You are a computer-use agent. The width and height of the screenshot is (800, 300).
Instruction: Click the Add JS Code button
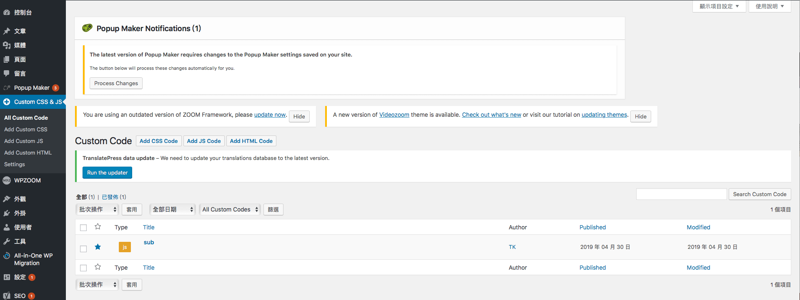coord(204,141)
